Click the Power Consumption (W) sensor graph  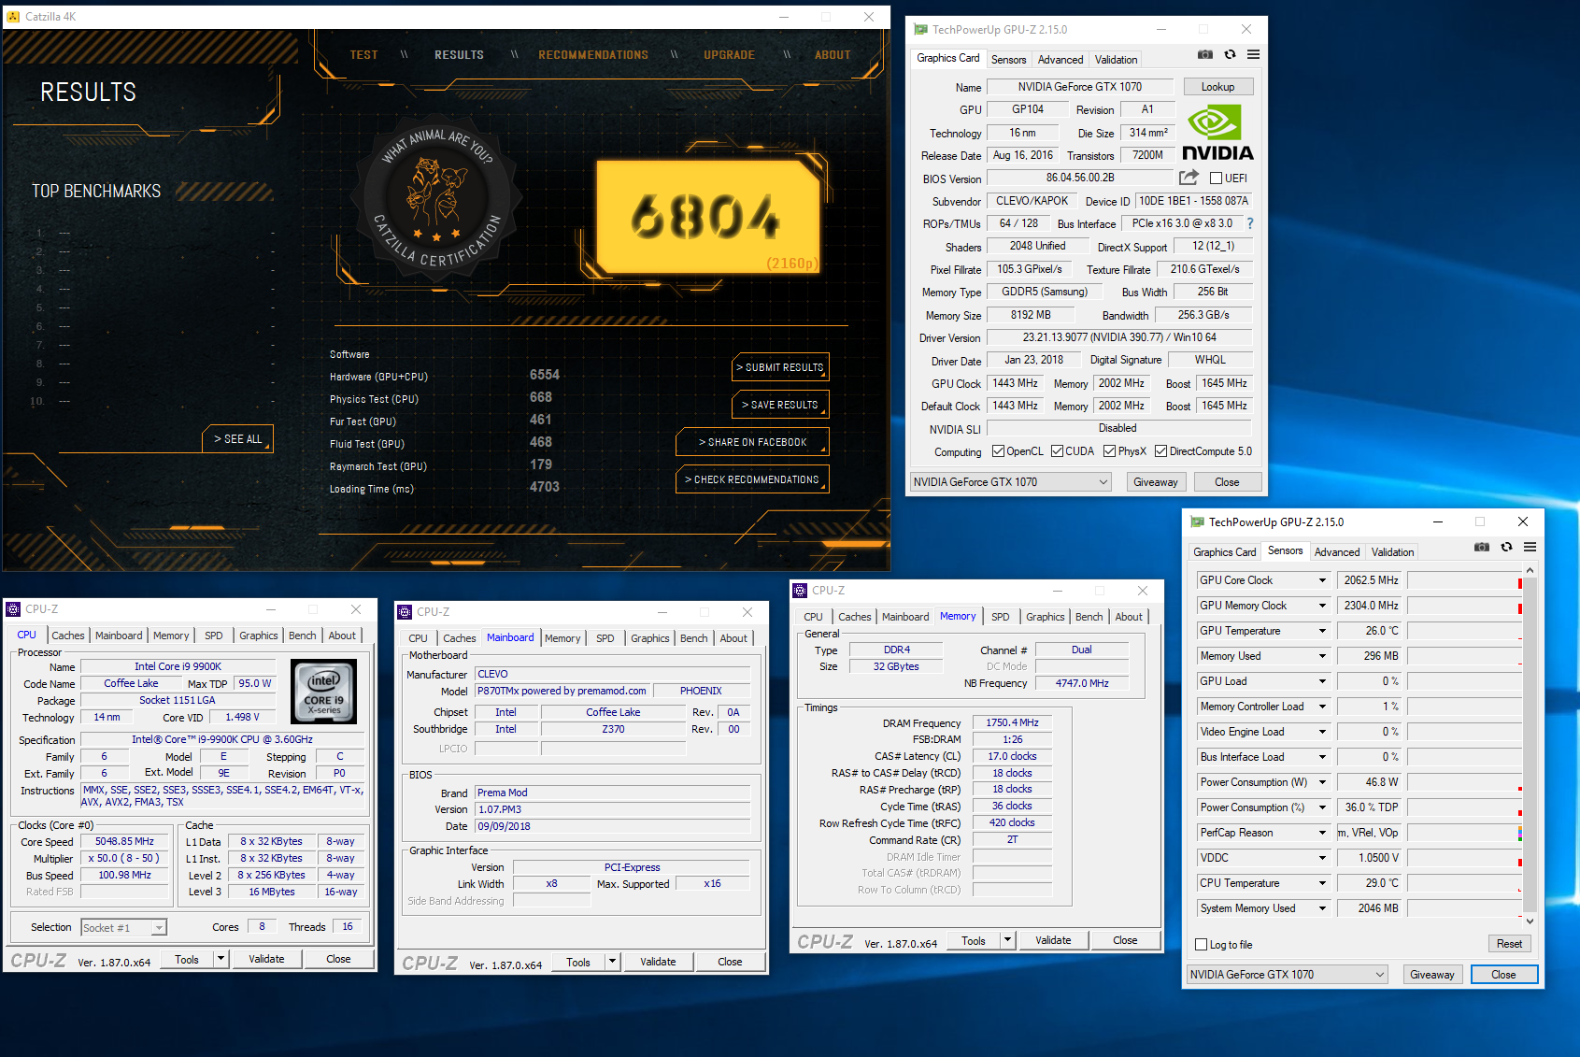pyautogui.click(x=1464, y=782)
